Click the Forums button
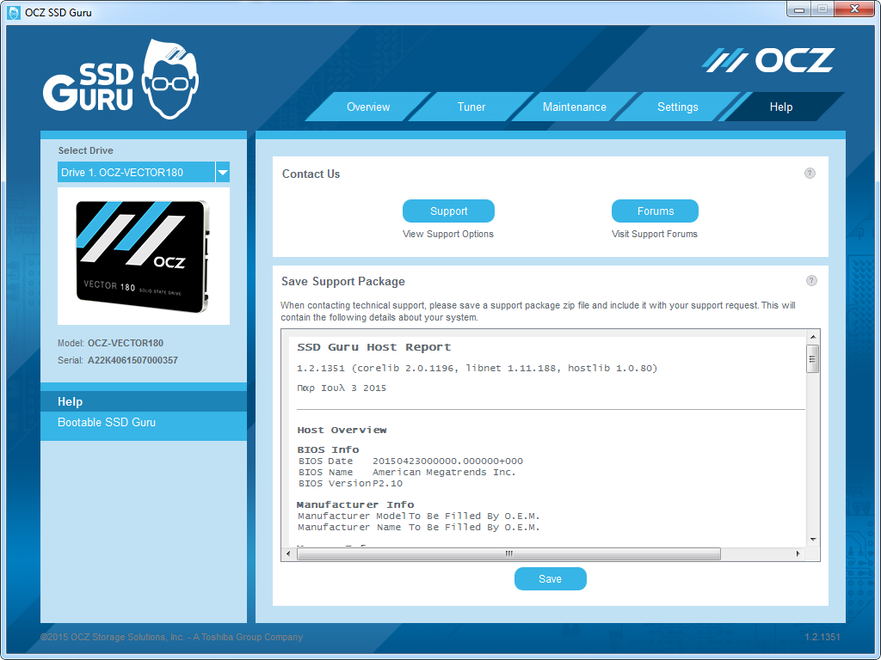The width and height of the screenshot is (881, 660). click(x=655, y=211)
